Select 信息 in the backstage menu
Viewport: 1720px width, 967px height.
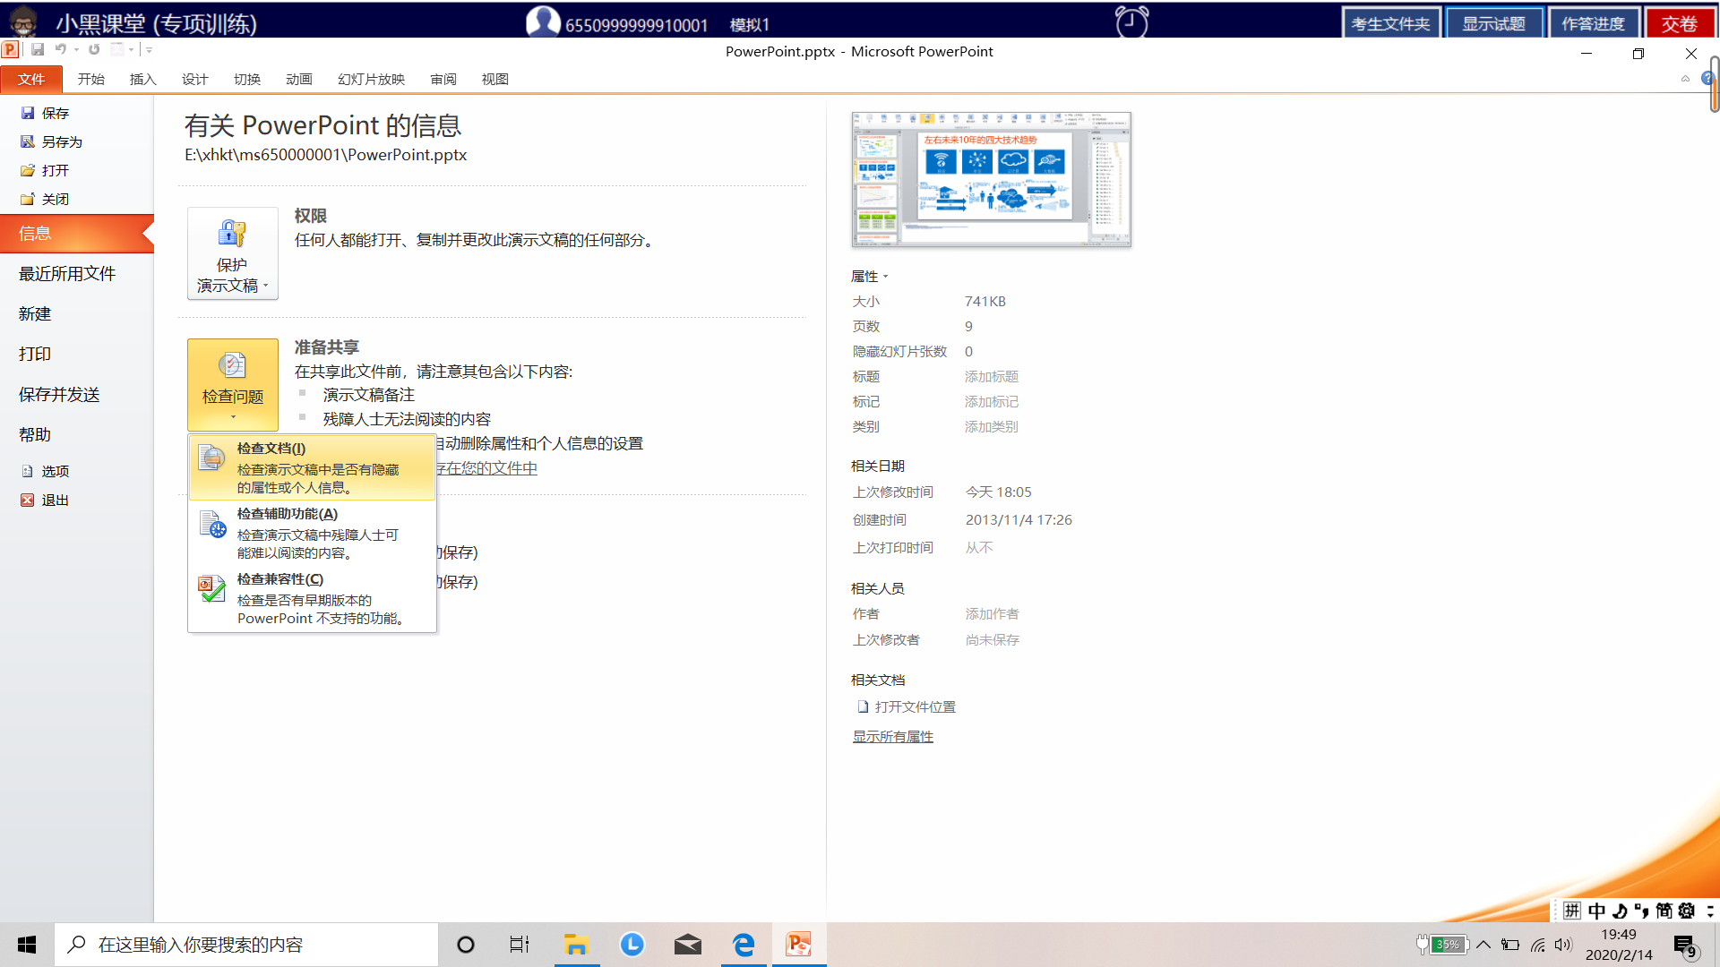coord(77,233)
